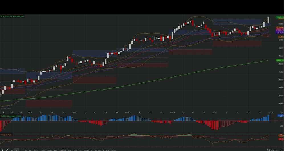Open the ΛΑΜΔΑ symbol shortcut

62,150
